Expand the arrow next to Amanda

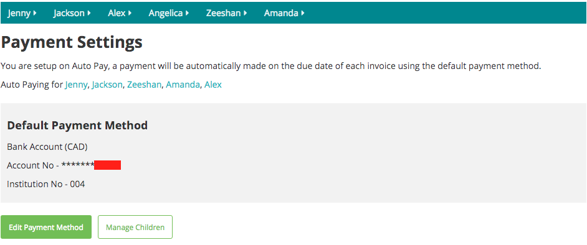point(302,13)
